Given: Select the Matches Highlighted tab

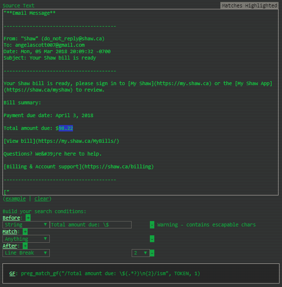Looking at the screenshot, I should pos(249,6).
